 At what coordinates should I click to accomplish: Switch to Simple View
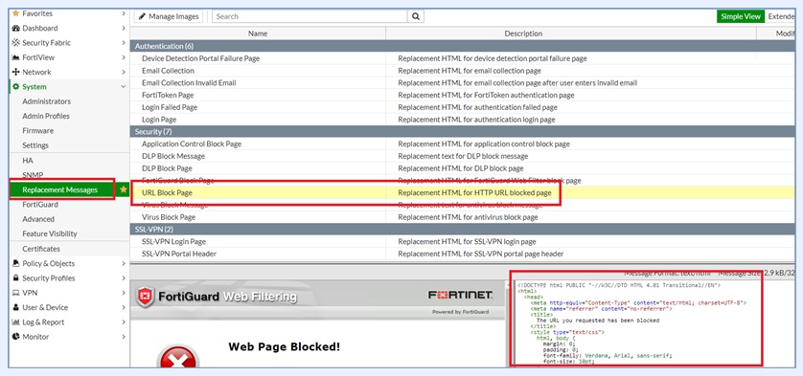tap(741, 16)
